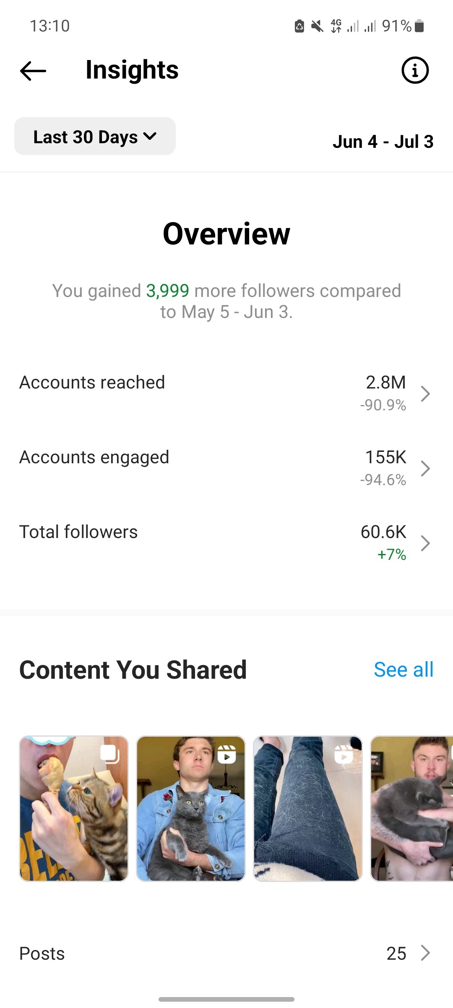453x1008 pixels.
Task: Open the shirtless man holding cat thumbnail
Action: (412, 808)
